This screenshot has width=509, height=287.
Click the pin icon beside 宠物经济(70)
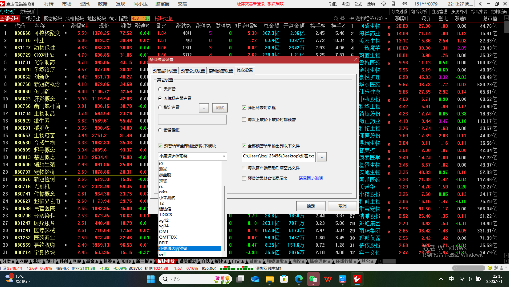352,19
